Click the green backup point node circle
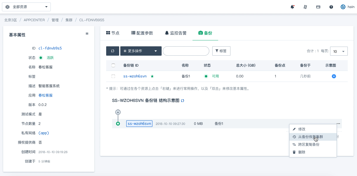357x176 pixels. (118, 123)
